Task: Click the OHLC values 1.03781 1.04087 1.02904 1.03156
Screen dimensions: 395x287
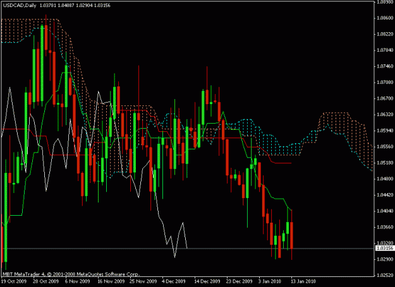Action: pos(75,5)
